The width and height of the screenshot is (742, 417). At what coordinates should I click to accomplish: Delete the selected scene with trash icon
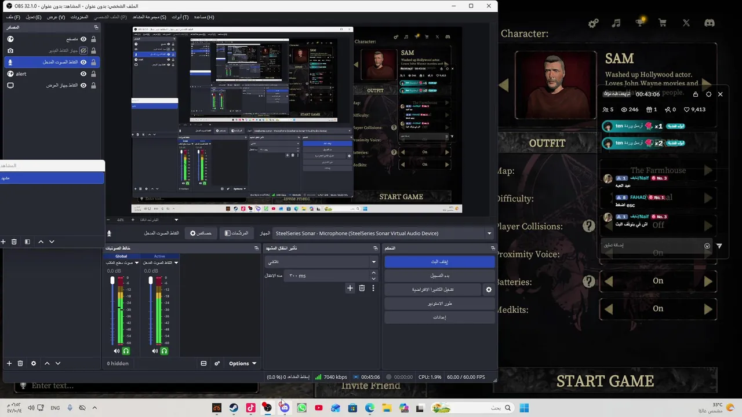coord(14,242)
